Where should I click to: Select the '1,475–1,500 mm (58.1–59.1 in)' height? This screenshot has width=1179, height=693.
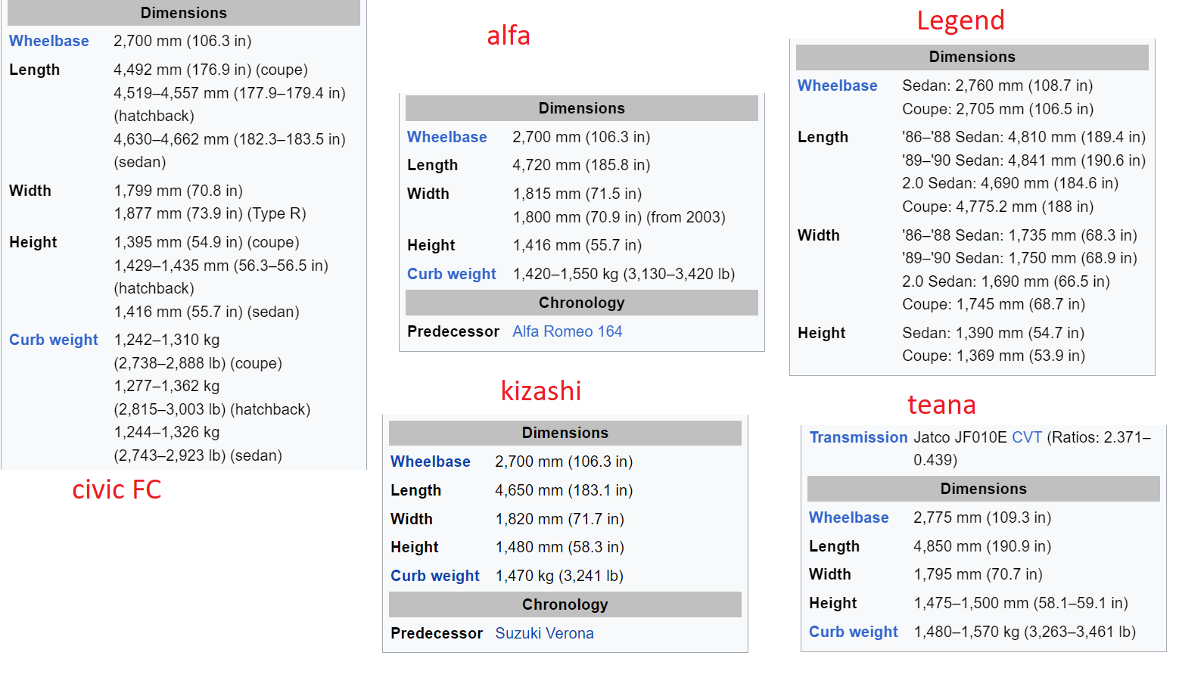tap(1021, 603)
